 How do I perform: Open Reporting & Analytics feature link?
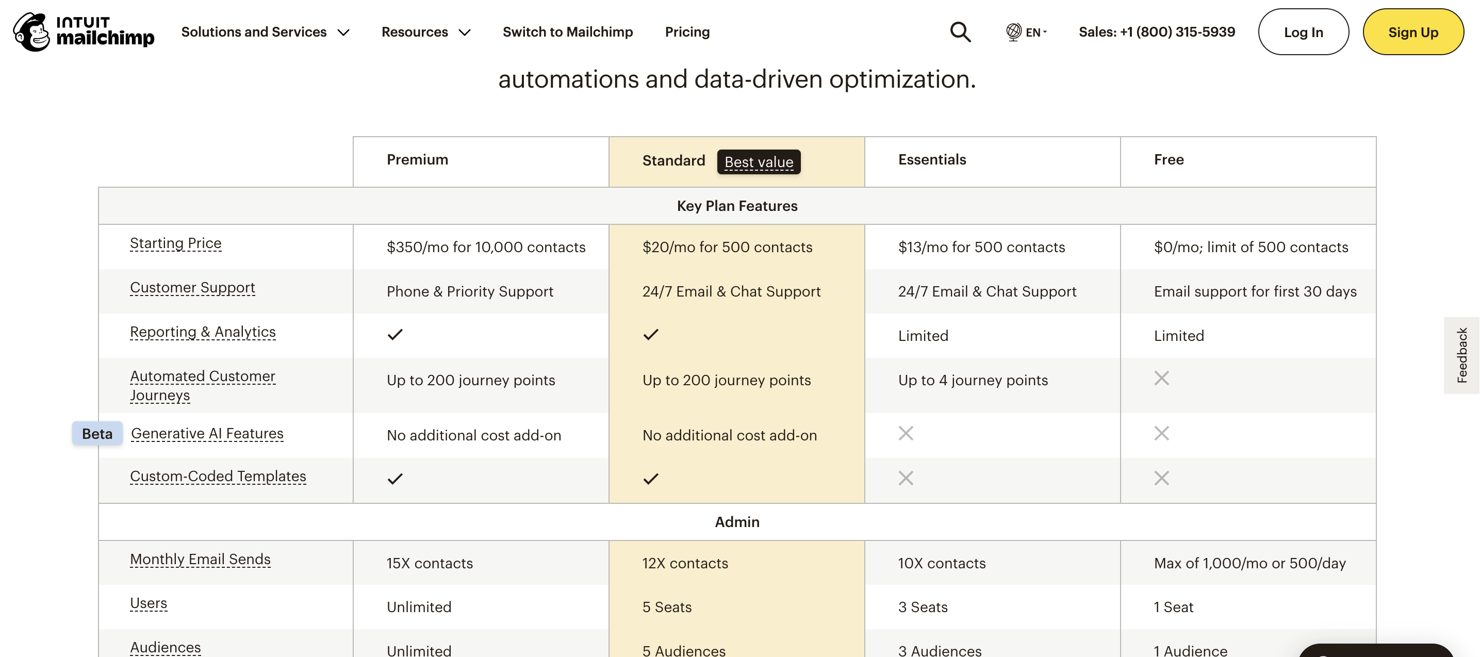coord(203,332)
